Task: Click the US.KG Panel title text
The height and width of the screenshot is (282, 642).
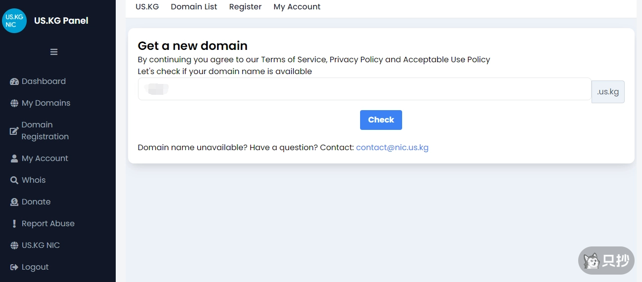Action: point(61,21)
